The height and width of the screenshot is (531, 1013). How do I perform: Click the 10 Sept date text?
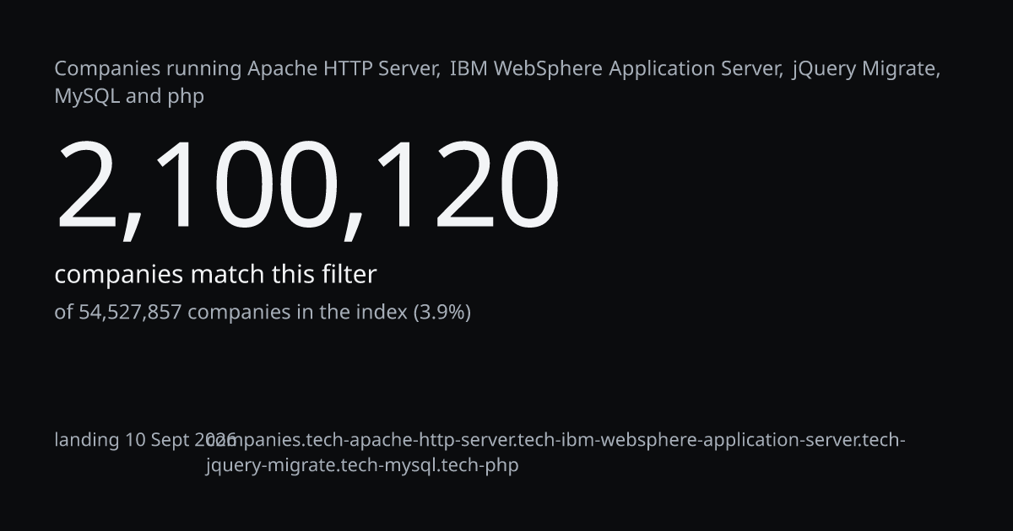click(x=160, y=440)
